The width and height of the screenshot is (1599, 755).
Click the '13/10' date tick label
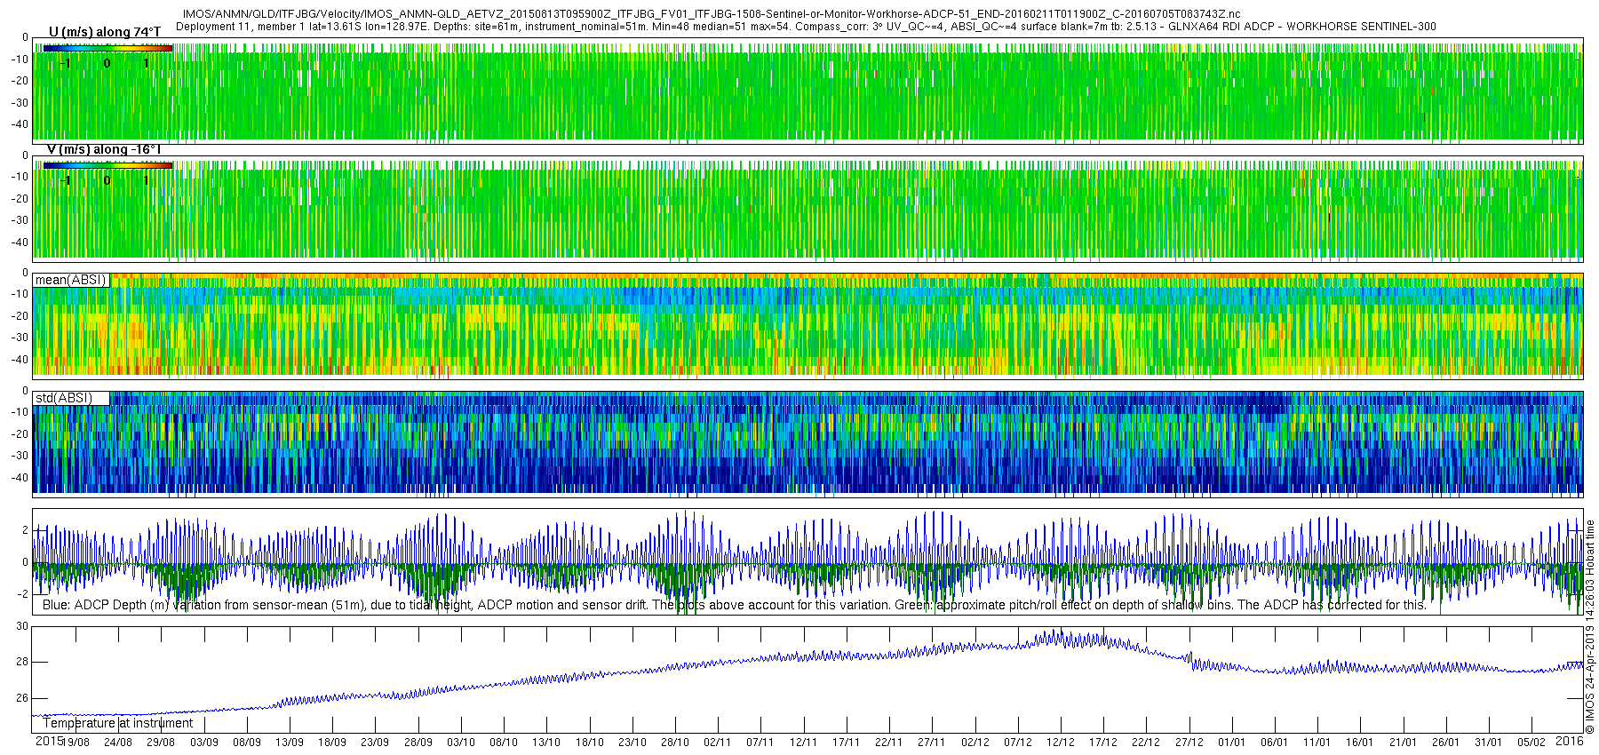[546, 743]
